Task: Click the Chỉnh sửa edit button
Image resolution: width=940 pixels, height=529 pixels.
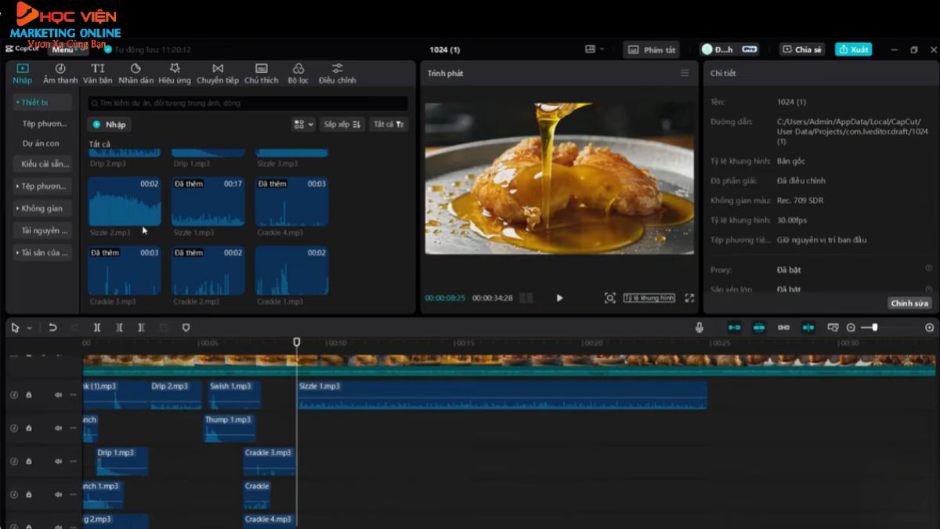Action: pyautogui.click(x=909, y=303)
